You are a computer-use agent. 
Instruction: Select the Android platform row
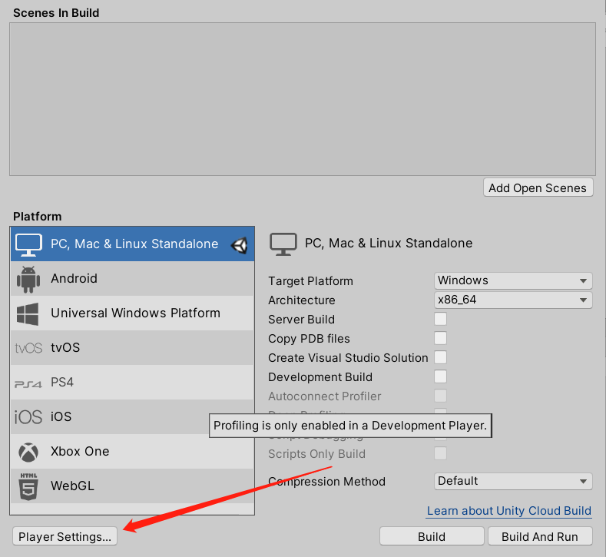pyautogui.click(x=132, y=279)
